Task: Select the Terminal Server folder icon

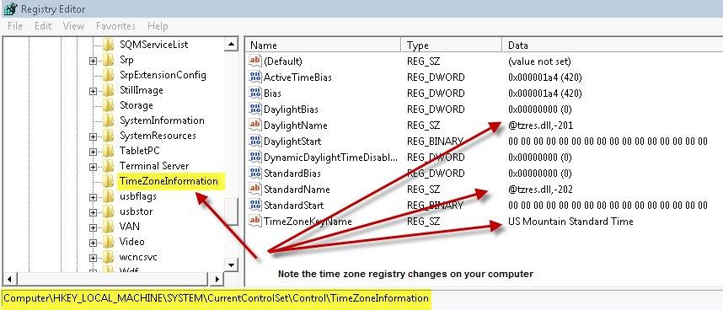Action: [x=108, y=166]
